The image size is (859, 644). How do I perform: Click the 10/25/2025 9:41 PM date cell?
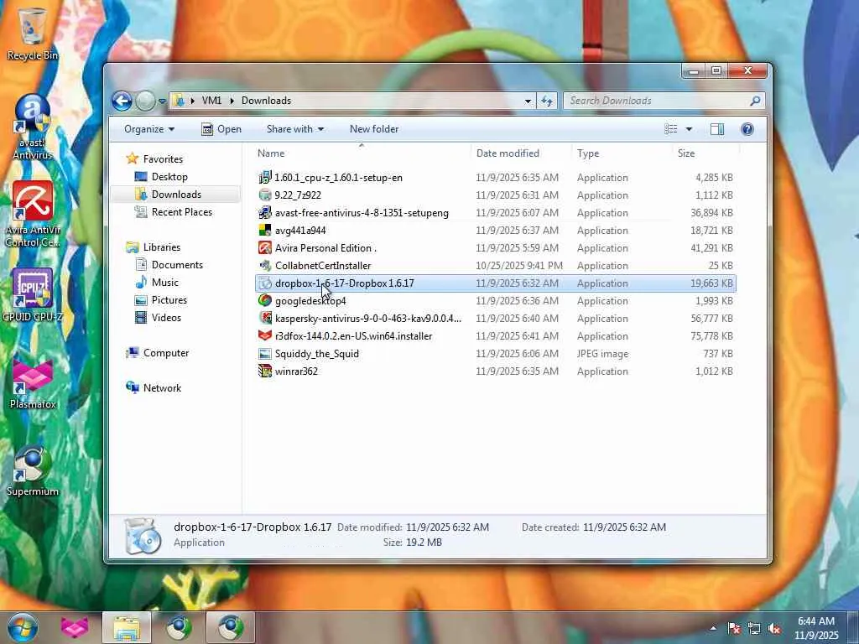click(519, 266)
